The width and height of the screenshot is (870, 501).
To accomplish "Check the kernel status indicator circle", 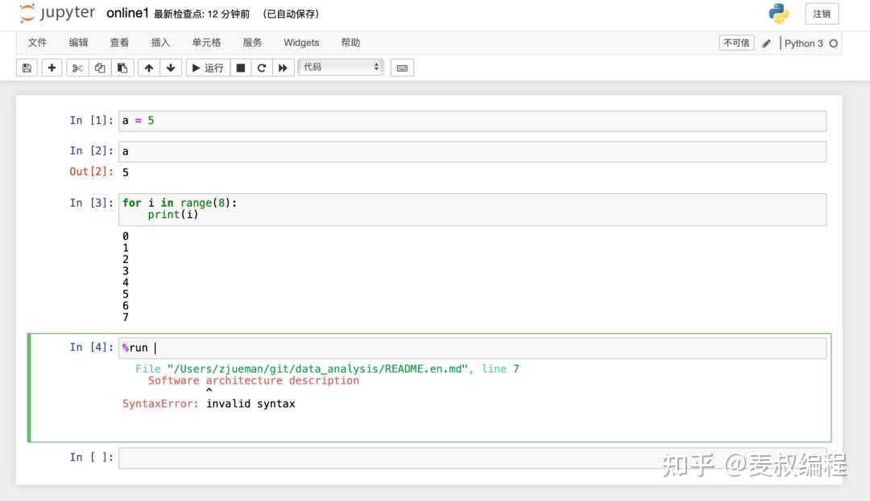I will [x=835, y=43].
